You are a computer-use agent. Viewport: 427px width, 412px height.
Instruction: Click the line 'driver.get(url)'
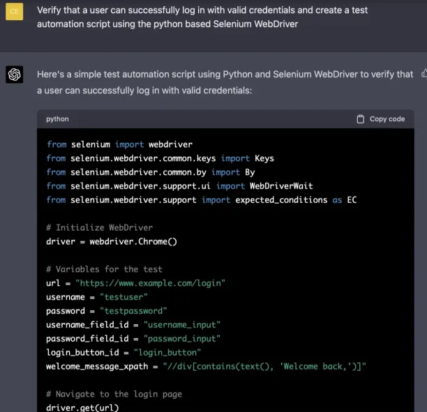(82, 408)
